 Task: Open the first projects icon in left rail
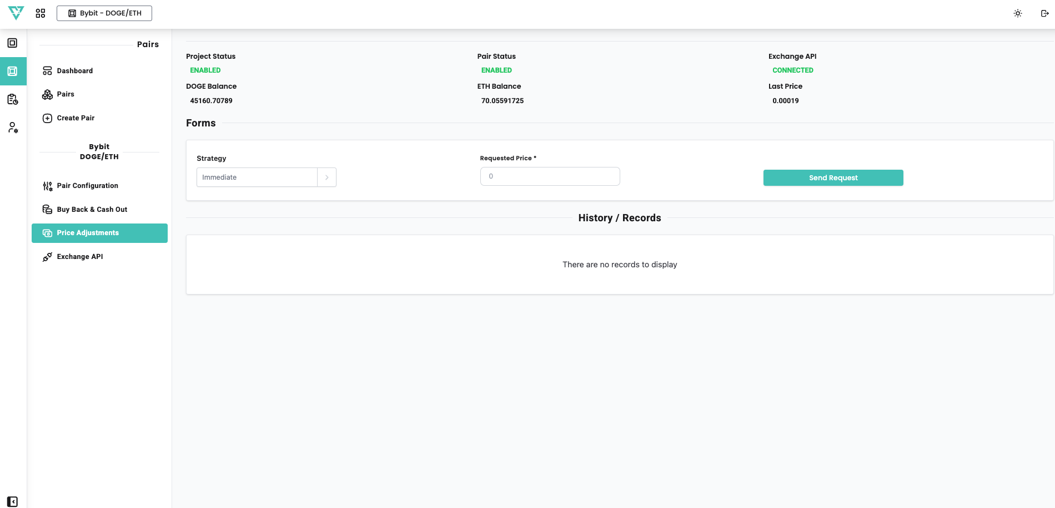[13, 43]
